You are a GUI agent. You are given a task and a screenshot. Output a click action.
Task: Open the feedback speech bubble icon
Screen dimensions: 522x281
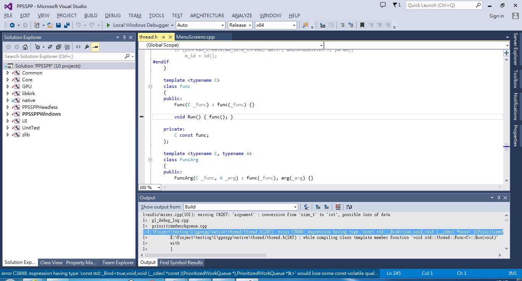(383, 5)
